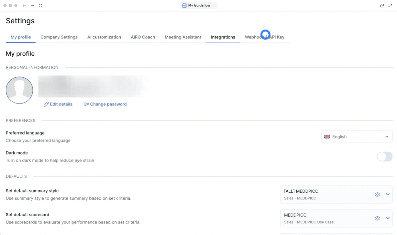This screenshot has width=397, height=235.
Task: Enable the Dark mode switch
Action: 385,157
